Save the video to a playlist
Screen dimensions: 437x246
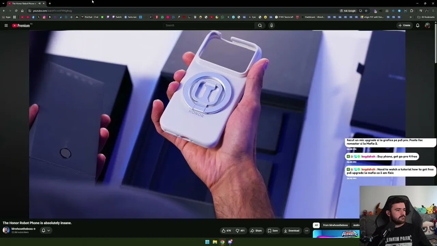point(273,231)
